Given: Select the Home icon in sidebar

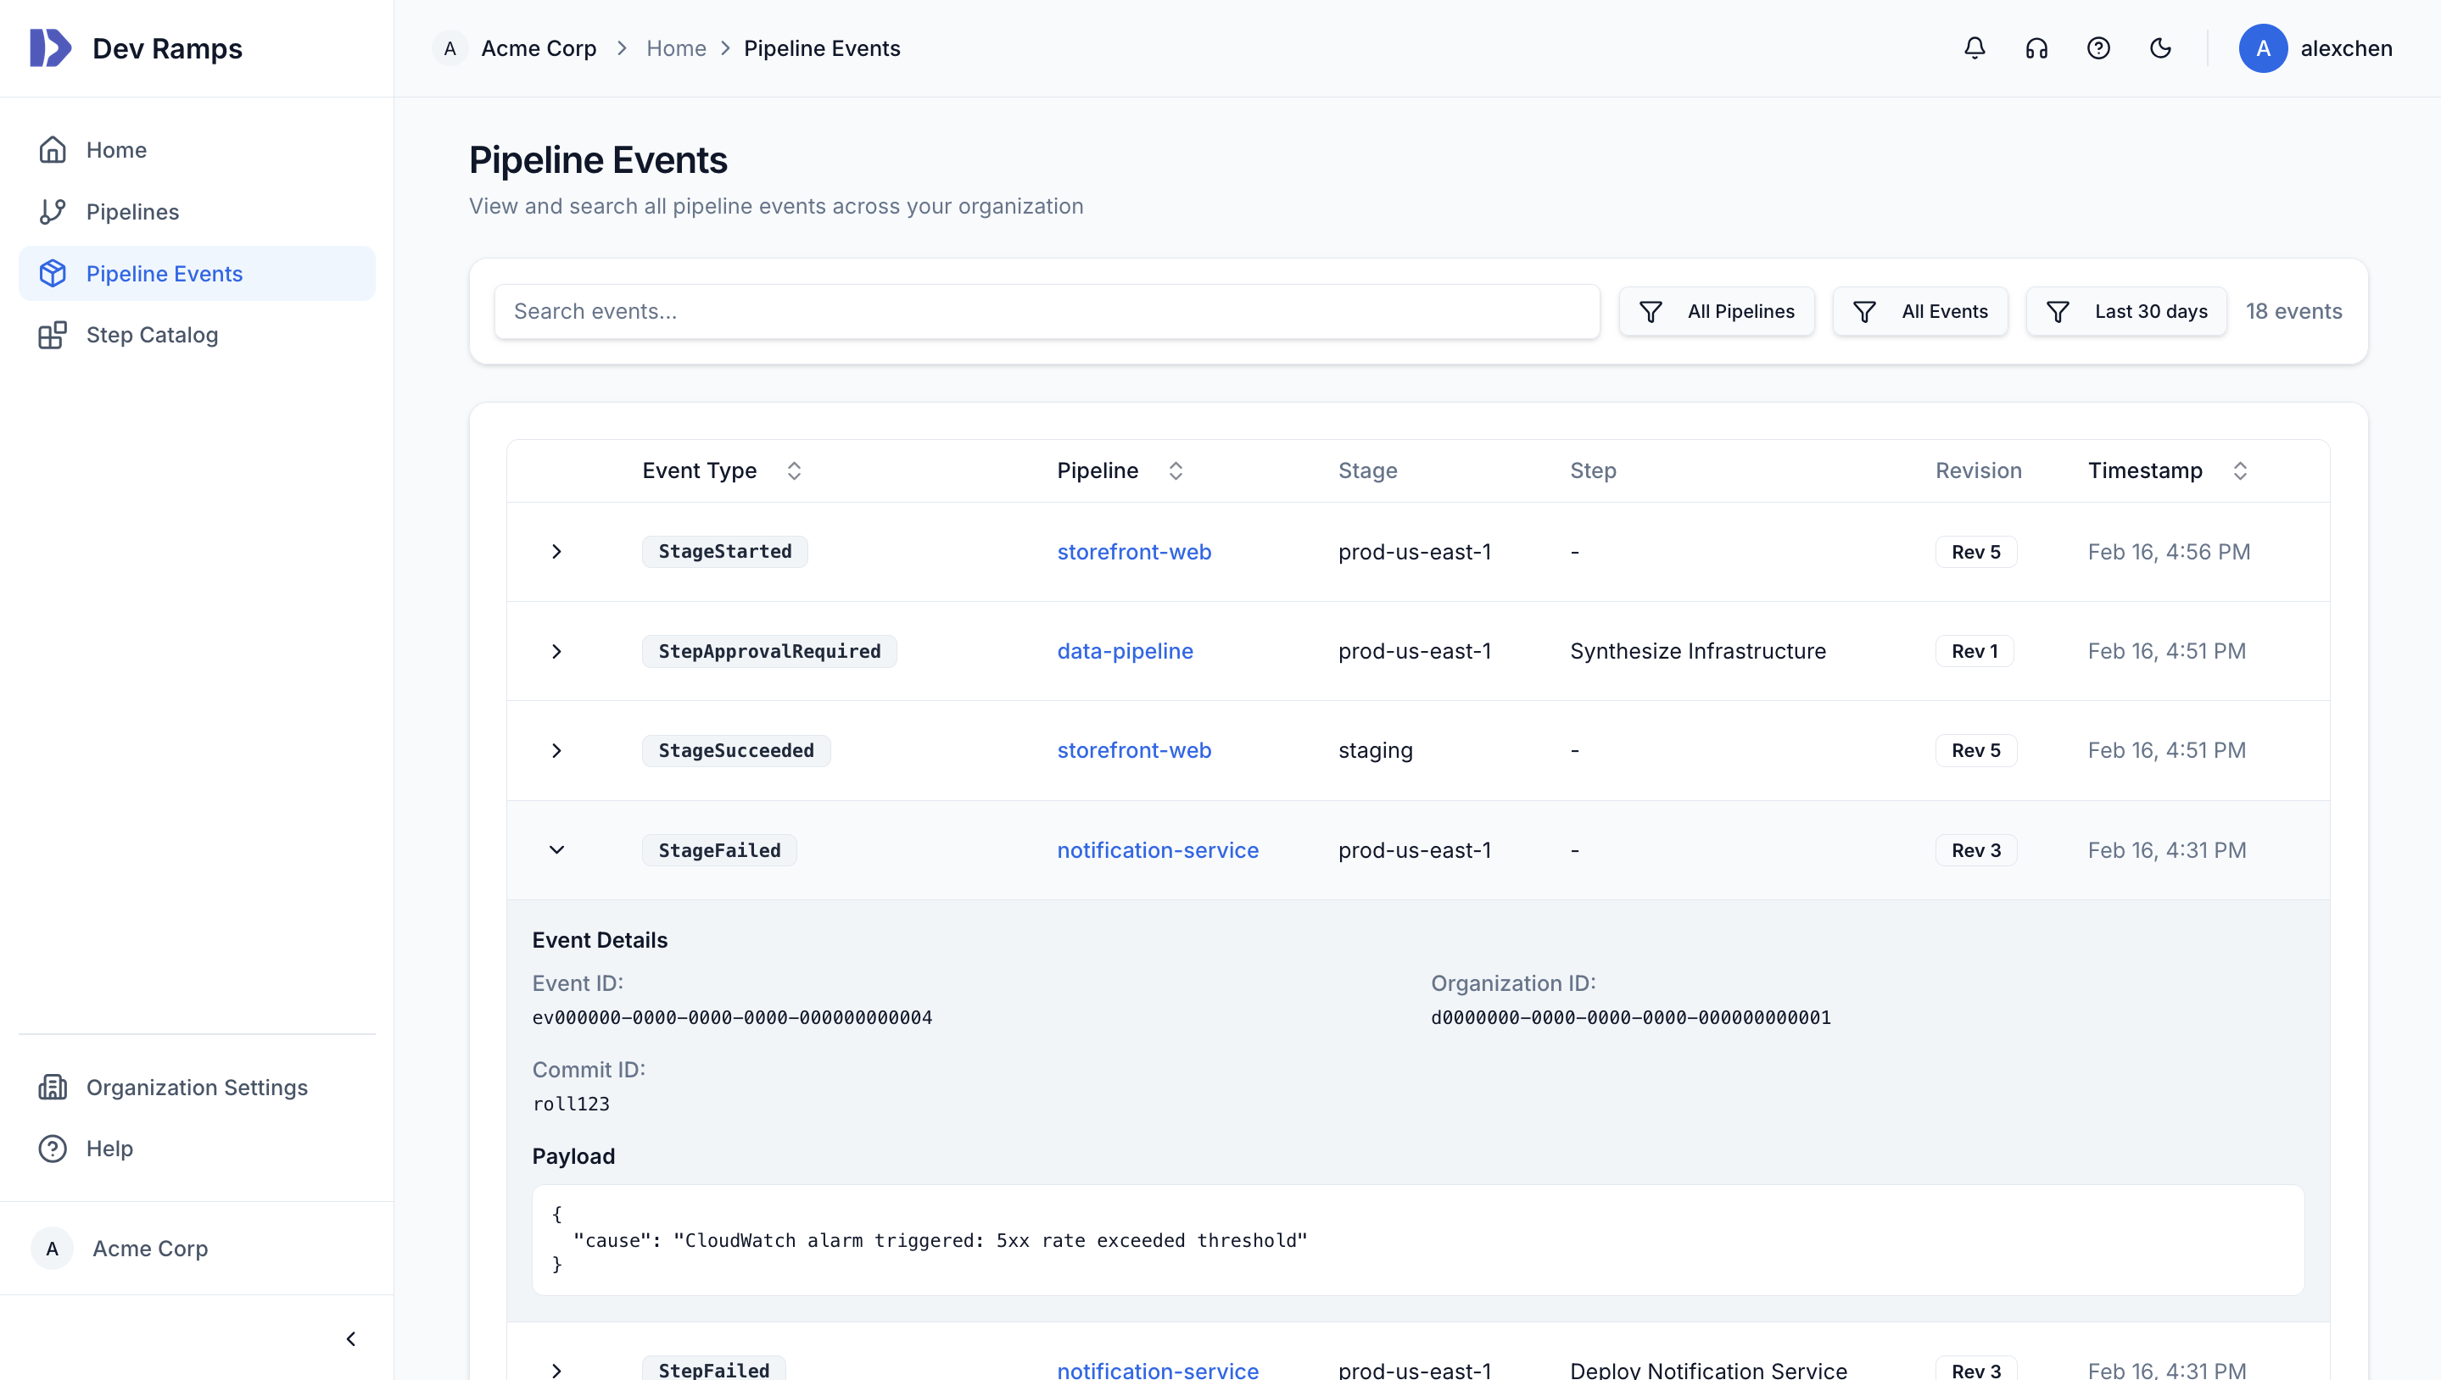Looking at the screenshot, I should click(53, 149).
